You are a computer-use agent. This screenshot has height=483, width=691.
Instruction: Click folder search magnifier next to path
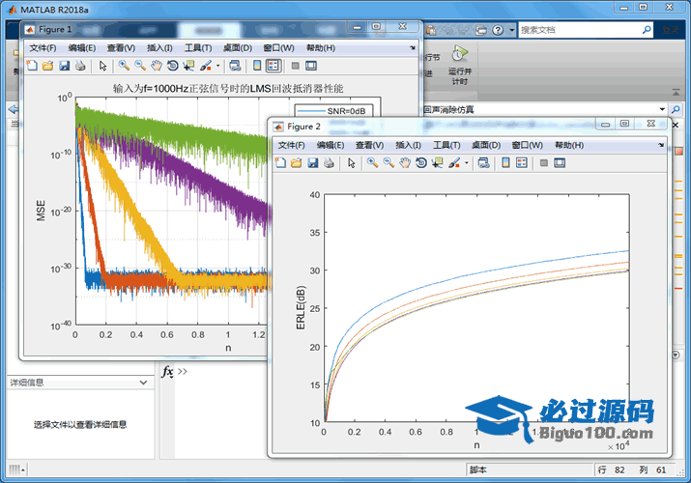[x=676, y=109]
